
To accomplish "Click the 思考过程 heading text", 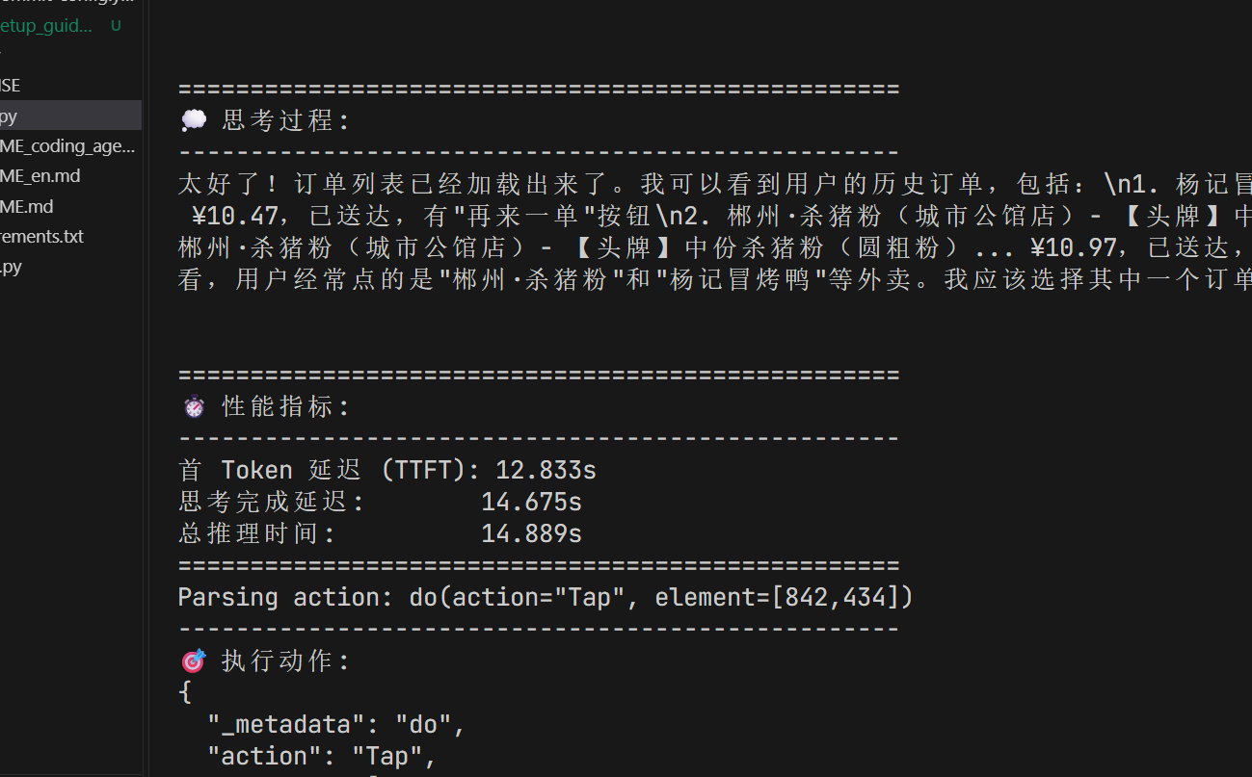I will point(286,120).
